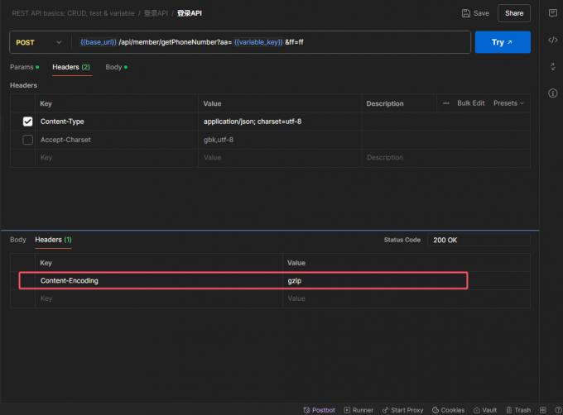Click the help question icon in status bar
563x415 pixels.
coord(558,410)
